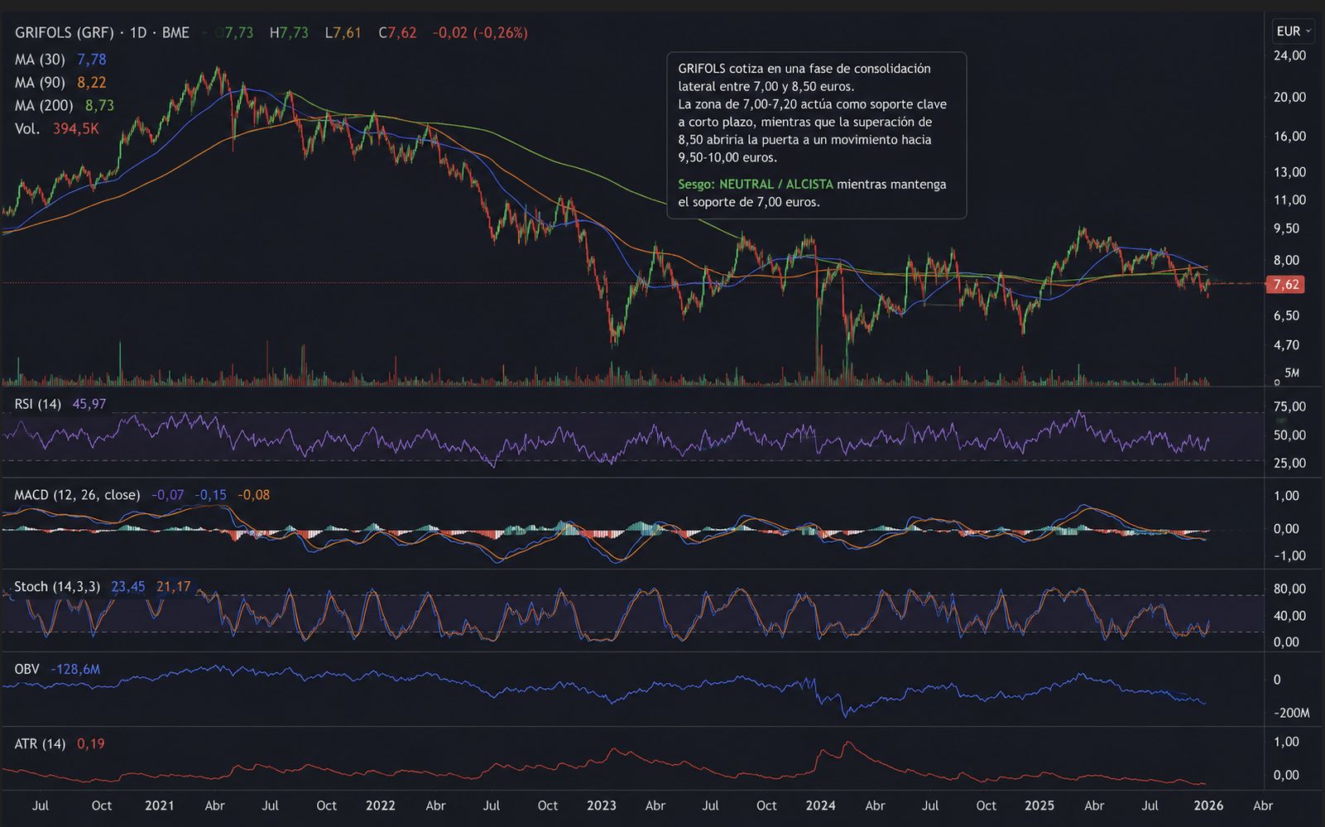1325x827 pixels.
Task: Click the green 'Sesgo: NEUTRAL / ALCISTA' text
Action: [756, 185]
